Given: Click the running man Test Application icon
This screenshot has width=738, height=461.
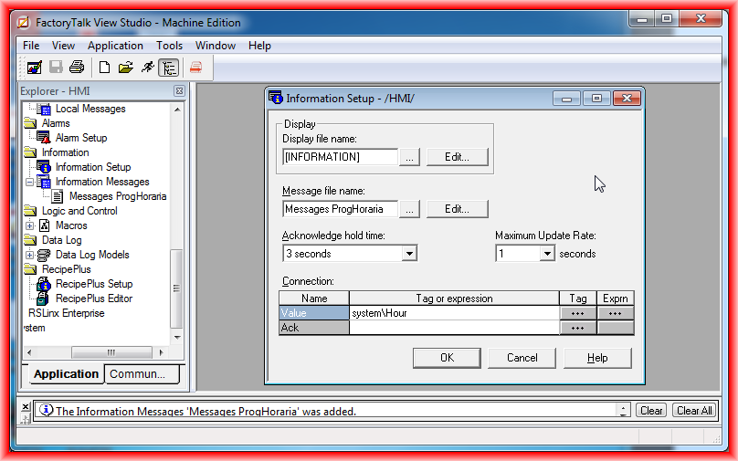Looking at the screenshot, I should point(147,67).
